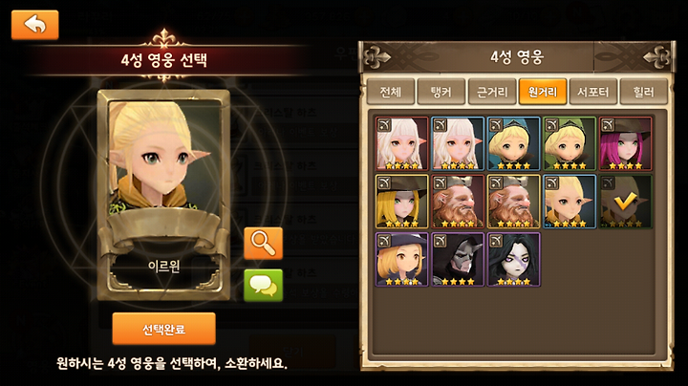688x386 pixels.
Task: Select white-haired hero with red frame
Action: click(401, 143)
